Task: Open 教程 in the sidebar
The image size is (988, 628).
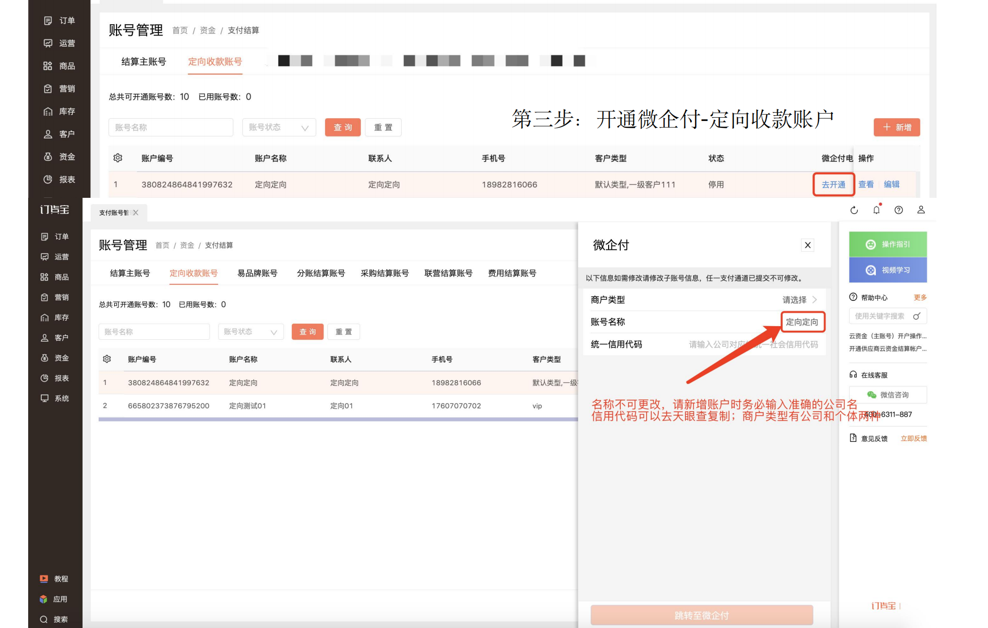Action: (54, 578)
